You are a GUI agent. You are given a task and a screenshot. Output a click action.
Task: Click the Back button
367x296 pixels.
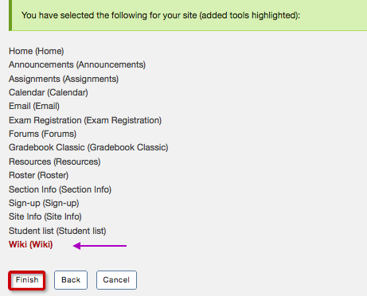71,280
